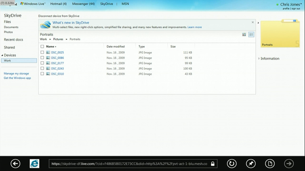Click the Portraits folder thumbnail
Screen dimensions: 305x171
tap(280, 33)
